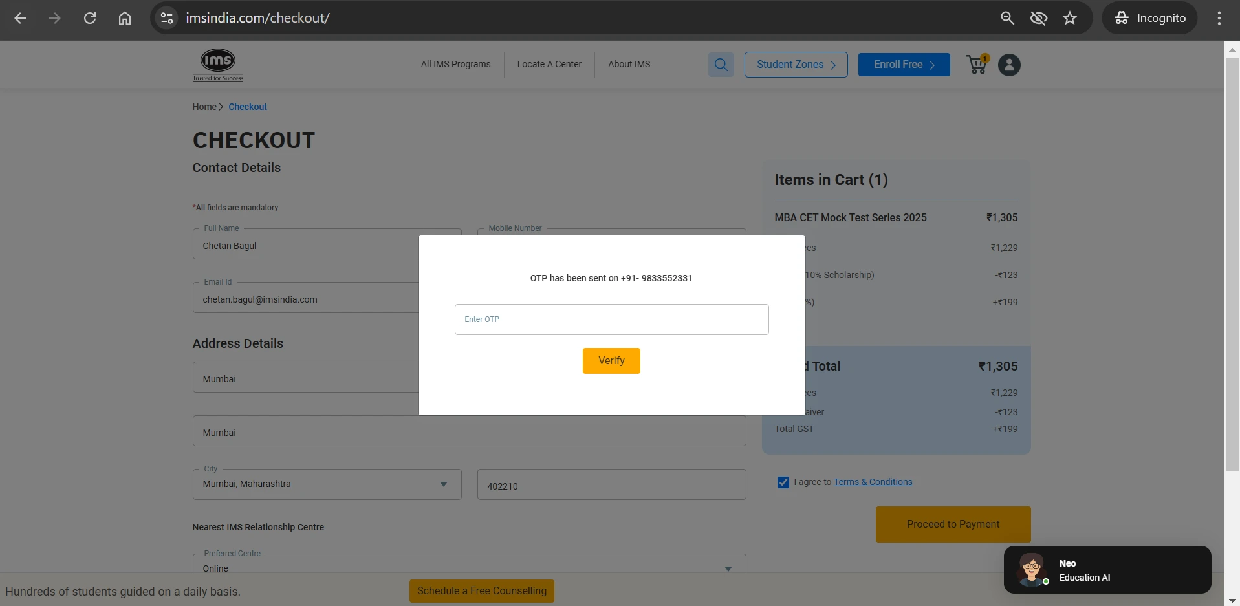This screenshot has height=606, width=1240.
Task: Click the vertical scrollbar thumb
Action: pyautogui.click(x=1232, y=264)
